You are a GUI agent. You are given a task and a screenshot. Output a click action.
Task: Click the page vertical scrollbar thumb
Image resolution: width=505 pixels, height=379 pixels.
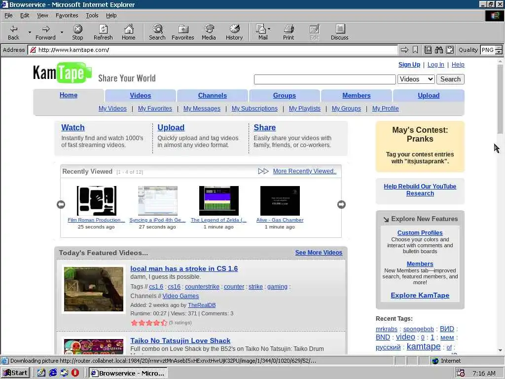tap(500, 99)
